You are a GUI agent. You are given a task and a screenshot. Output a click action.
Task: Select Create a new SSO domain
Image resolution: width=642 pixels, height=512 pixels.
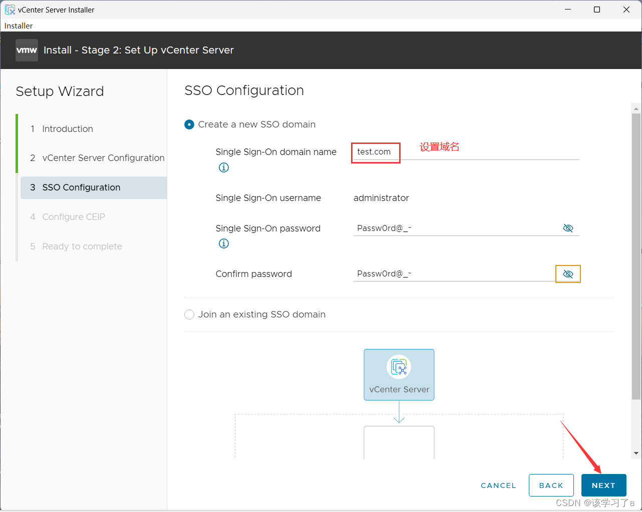pyautogui.click(x=189, y=124)
